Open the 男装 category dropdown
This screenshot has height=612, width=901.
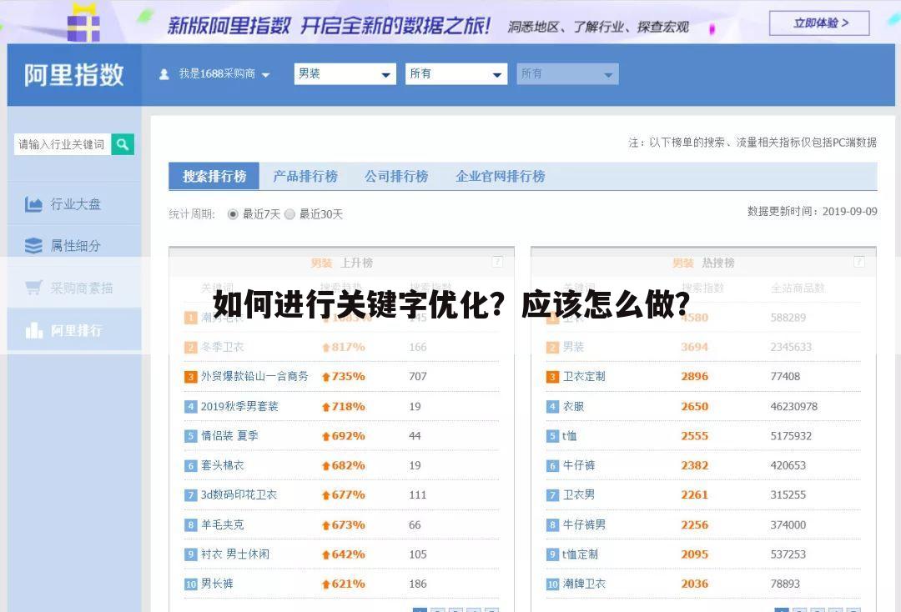pyautogui.click(x=345, y=74)
